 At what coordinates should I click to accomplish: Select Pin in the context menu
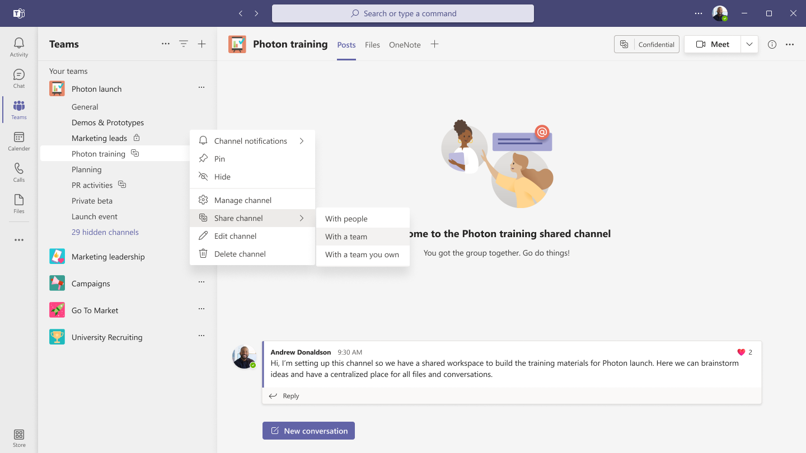(x=252, y=159)
